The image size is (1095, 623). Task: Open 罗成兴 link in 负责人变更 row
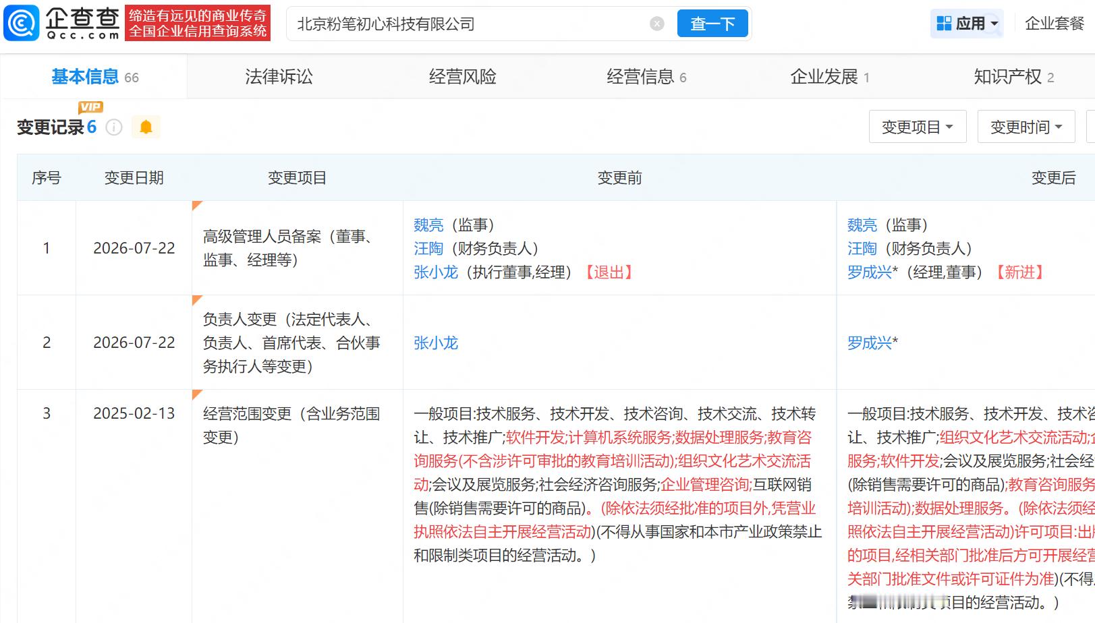coord(870,343)
